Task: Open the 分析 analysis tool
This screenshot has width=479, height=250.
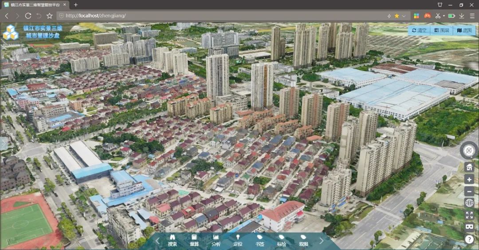Action: click(216, 240)
